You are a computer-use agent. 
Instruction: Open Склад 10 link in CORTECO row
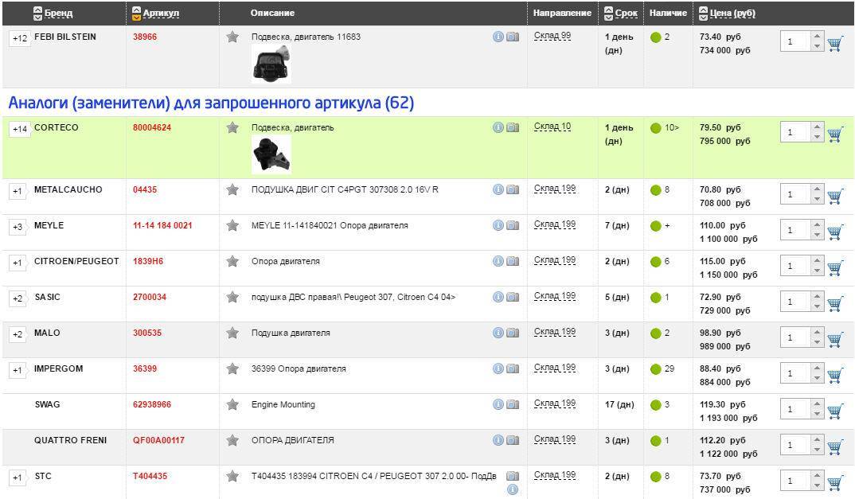552,127
